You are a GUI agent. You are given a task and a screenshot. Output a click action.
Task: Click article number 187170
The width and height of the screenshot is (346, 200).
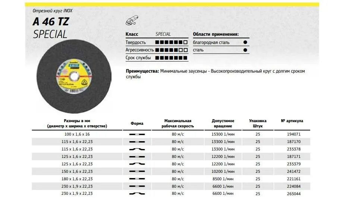click(294, 142)
